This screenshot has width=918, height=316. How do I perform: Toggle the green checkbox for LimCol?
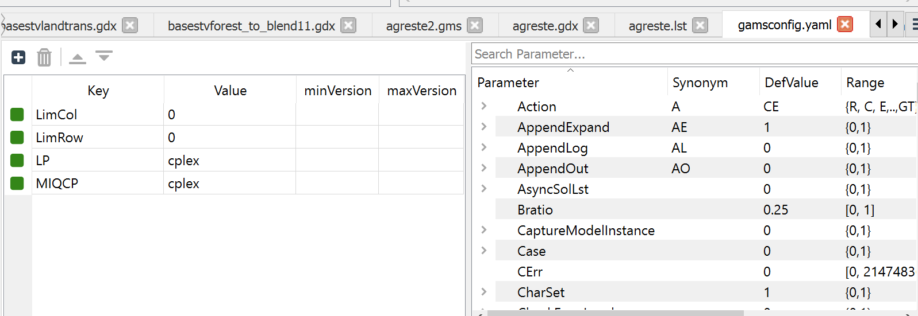coord(17,115)
